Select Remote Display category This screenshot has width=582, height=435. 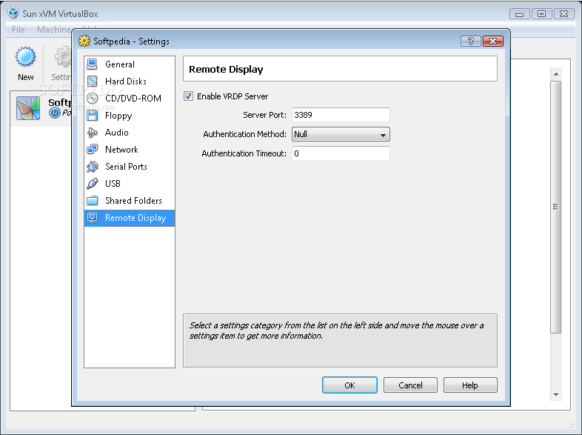coord(129,218)
